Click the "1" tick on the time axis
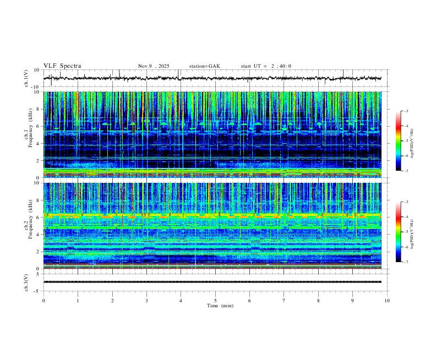This screenshot has height=337, width=436. click(x=78, y=301)
